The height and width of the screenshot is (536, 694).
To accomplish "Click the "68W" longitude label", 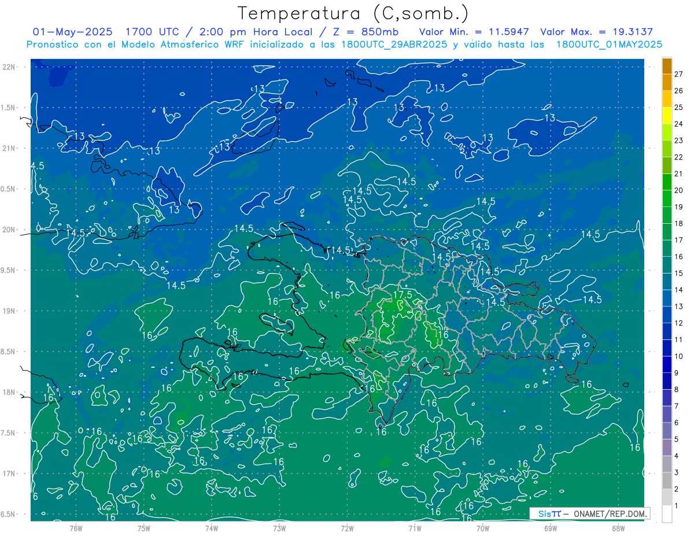I will pyautogui.click(x=618, y=528).
